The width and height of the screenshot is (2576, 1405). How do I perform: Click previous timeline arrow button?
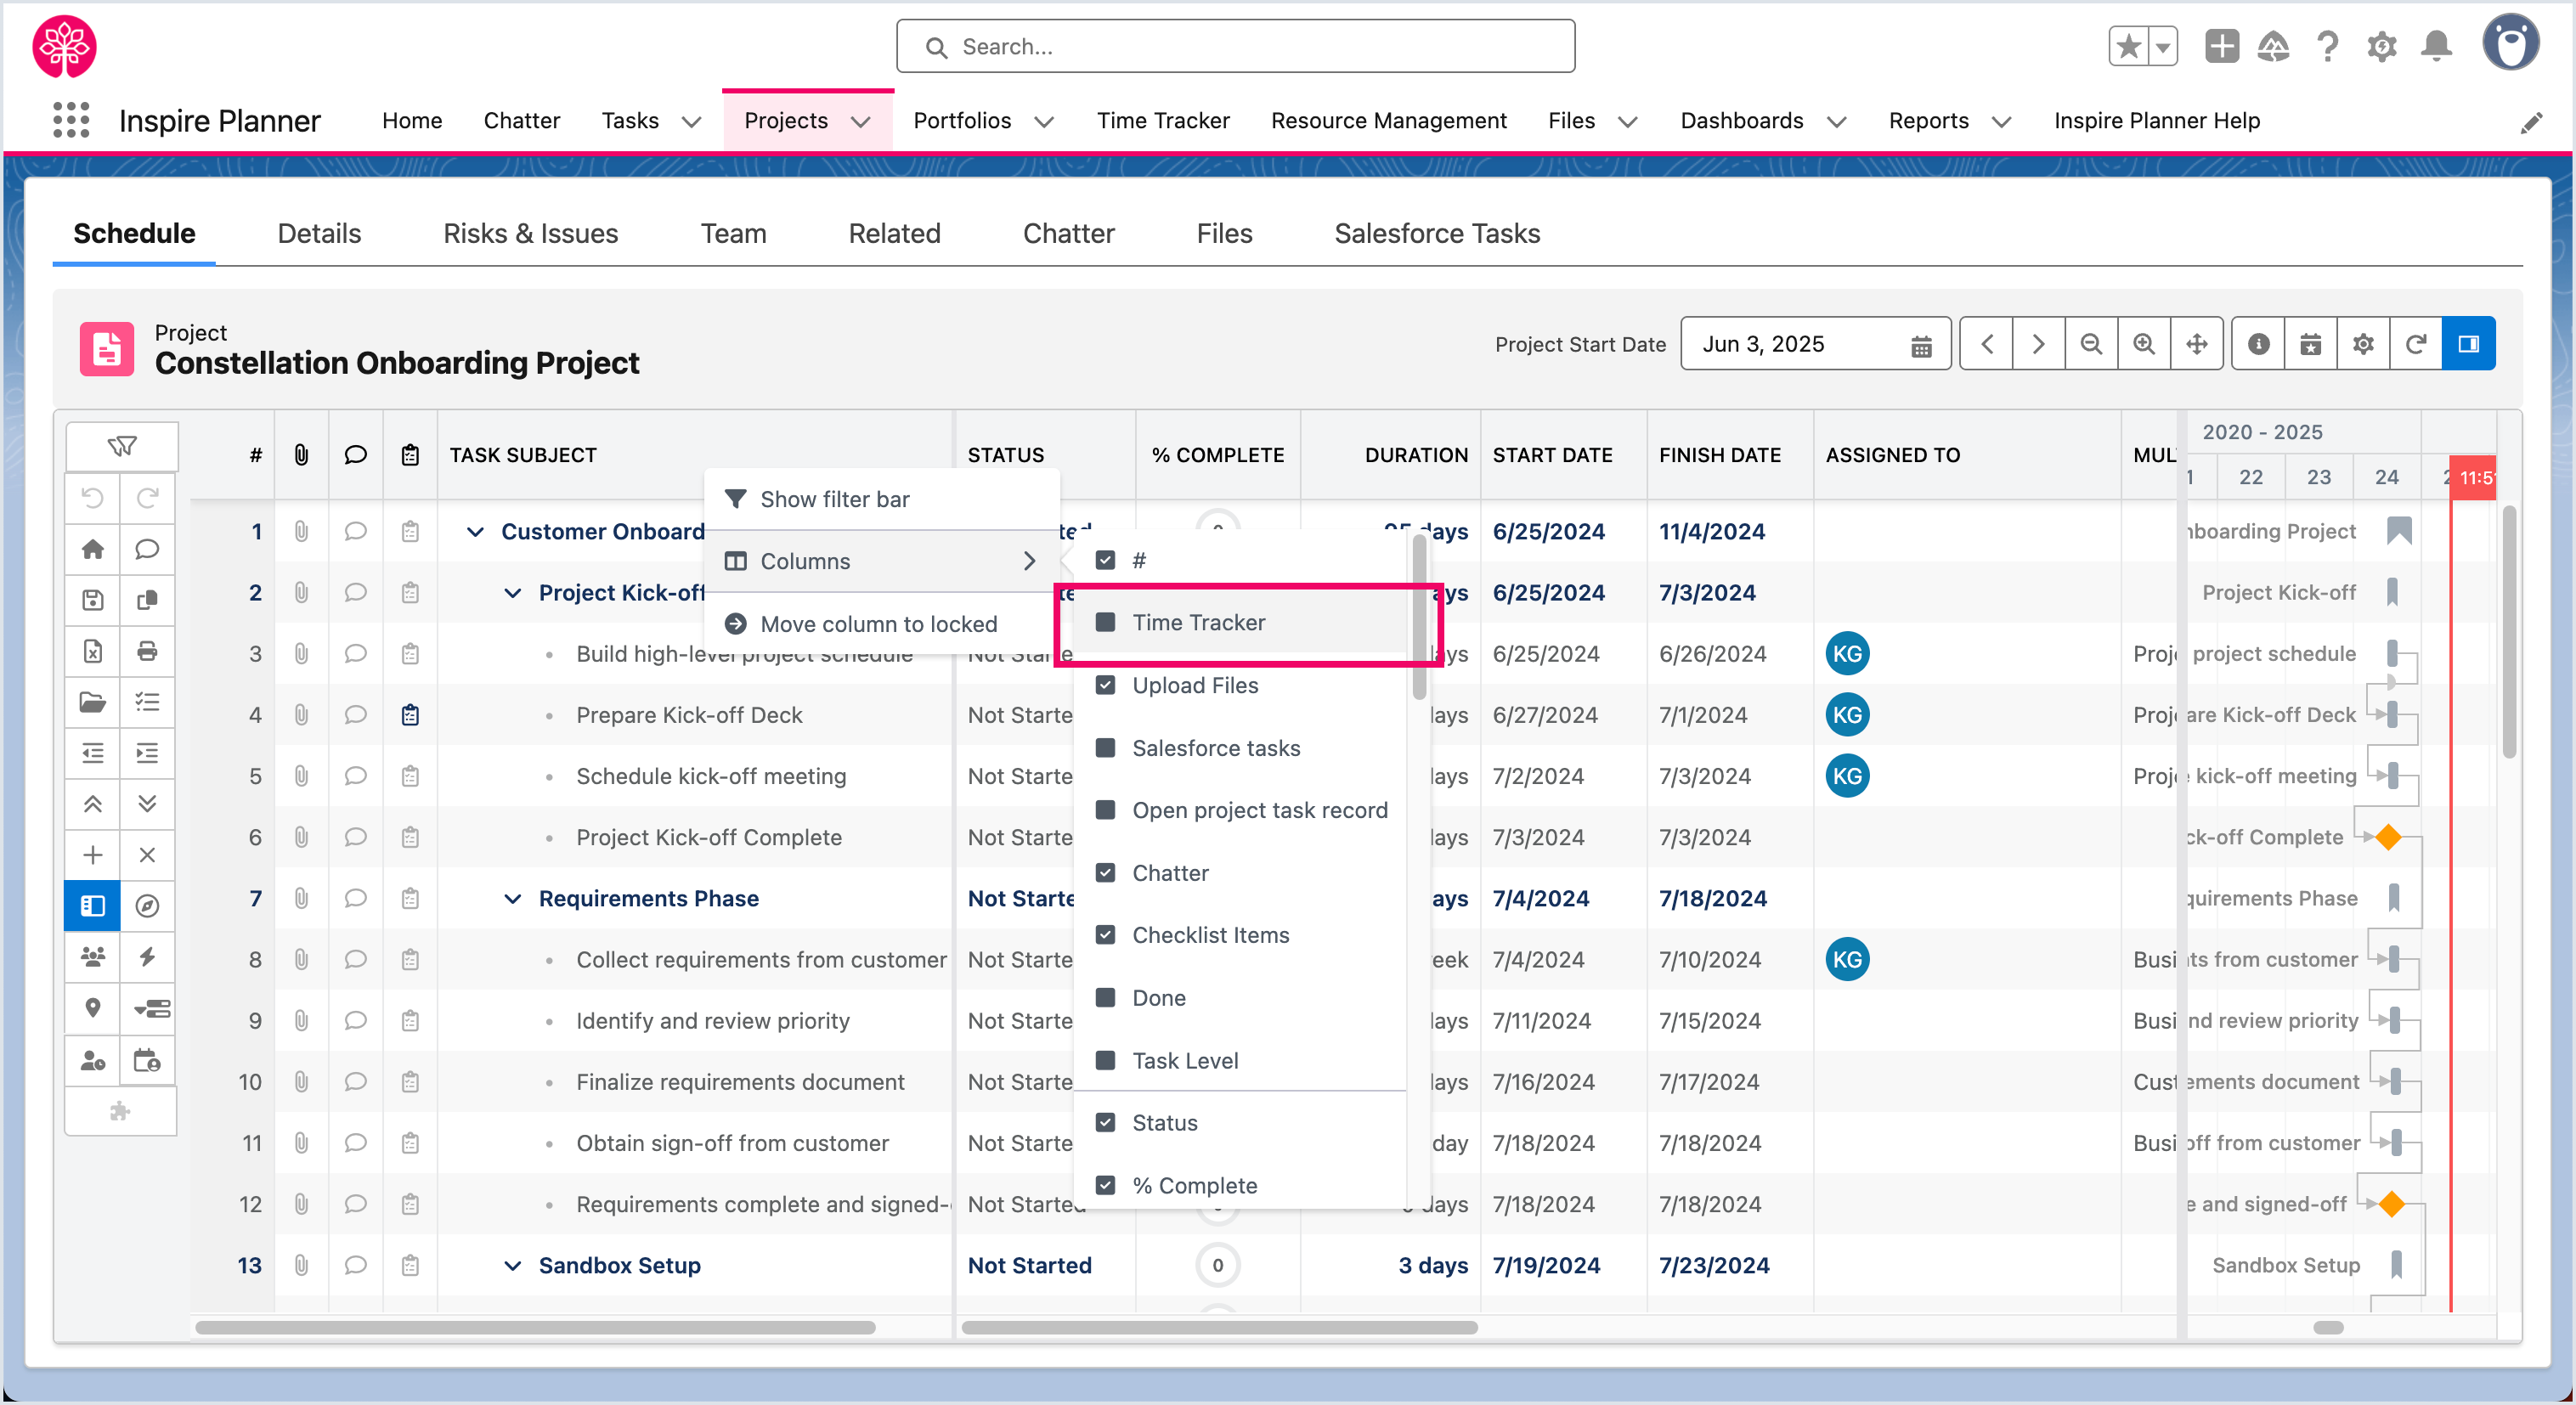[x=1987, y=344]
